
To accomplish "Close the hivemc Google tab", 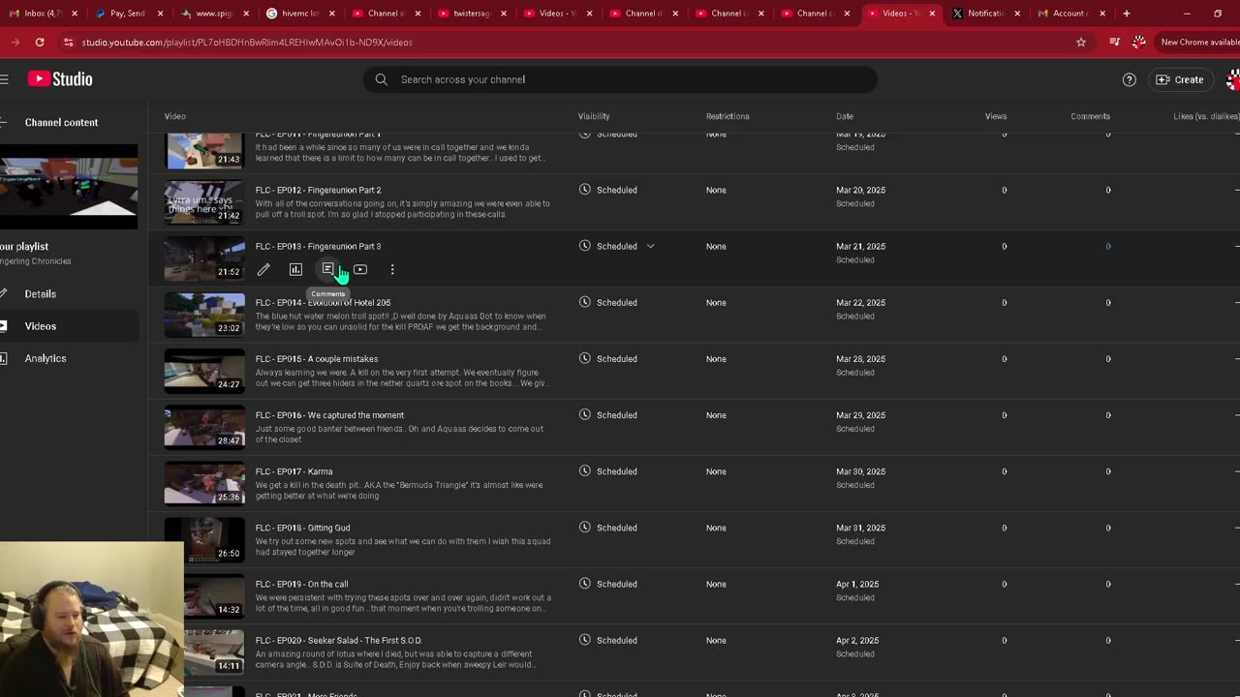I will pyautogui.click(x=331, y=14).
